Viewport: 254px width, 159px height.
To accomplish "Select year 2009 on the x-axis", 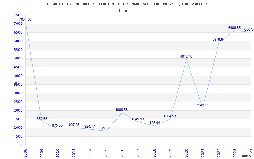I will point(42,152).
